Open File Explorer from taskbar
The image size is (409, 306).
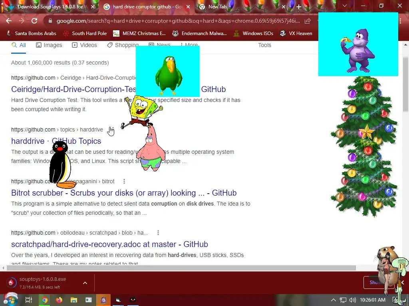pos(74,300)
